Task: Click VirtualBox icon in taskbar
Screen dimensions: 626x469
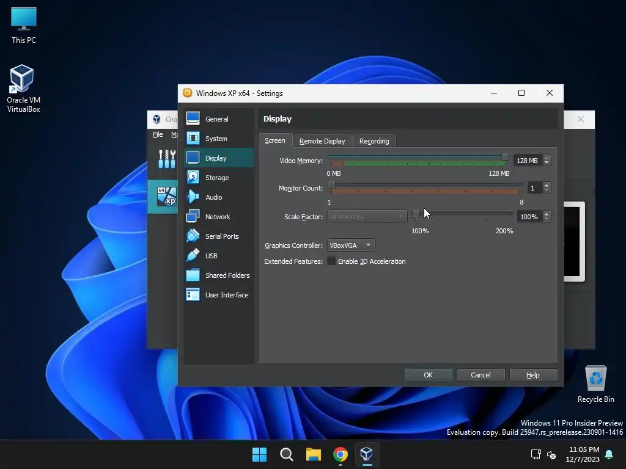Action: [367, 454]
